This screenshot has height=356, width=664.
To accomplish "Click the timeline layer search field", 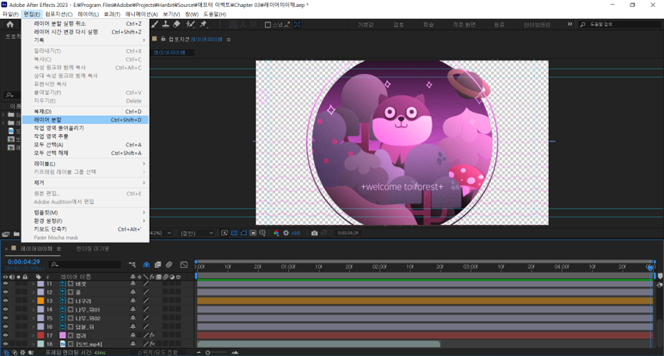I will (85, 265).
